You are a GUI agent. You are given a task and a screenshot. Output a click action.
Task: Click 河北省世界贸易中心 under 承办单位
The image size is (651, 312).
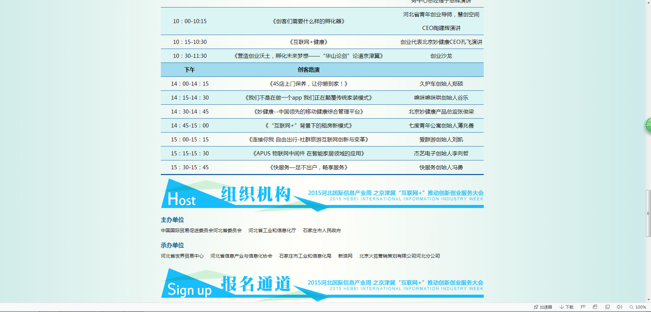pos(182,256)
